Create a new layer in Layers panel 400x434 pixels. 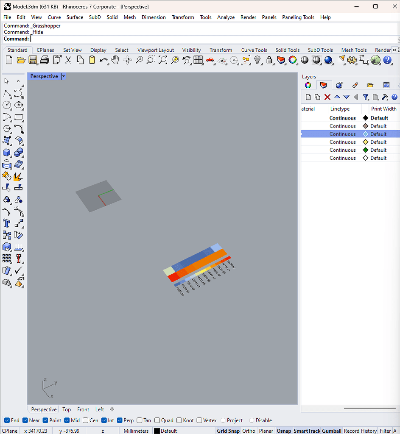tap(308, 97)
